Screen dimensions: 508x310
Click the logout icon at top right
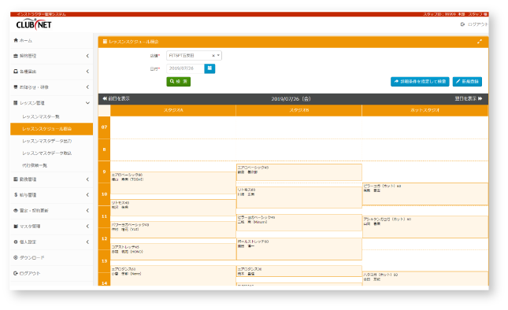pos(462,24)
